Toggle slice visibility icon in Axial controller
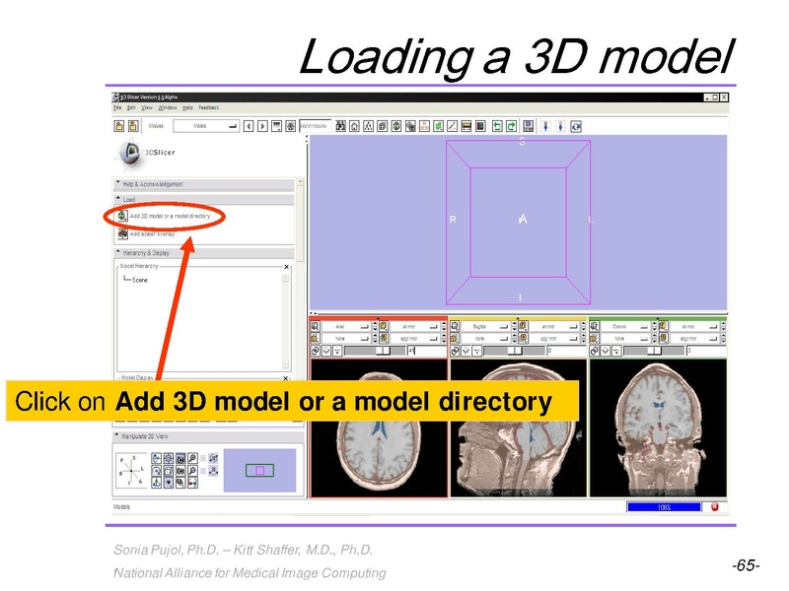 pos(326,351)
